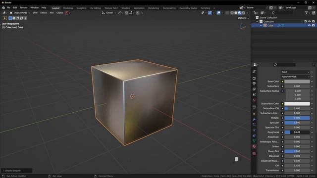Open the Texture properties tab
Viewport: 317px width, 178px height.
point(254,153)
